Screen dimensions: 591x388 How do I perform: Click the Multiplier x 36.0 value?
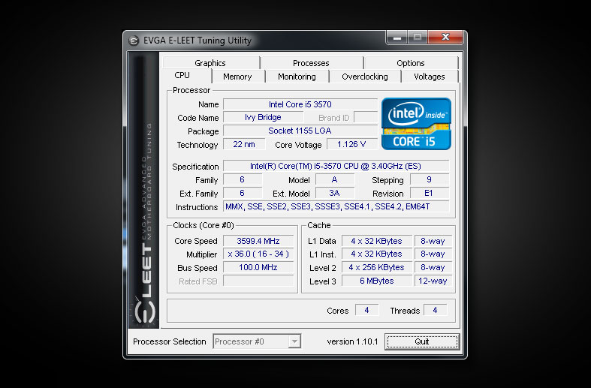point(258,254)
